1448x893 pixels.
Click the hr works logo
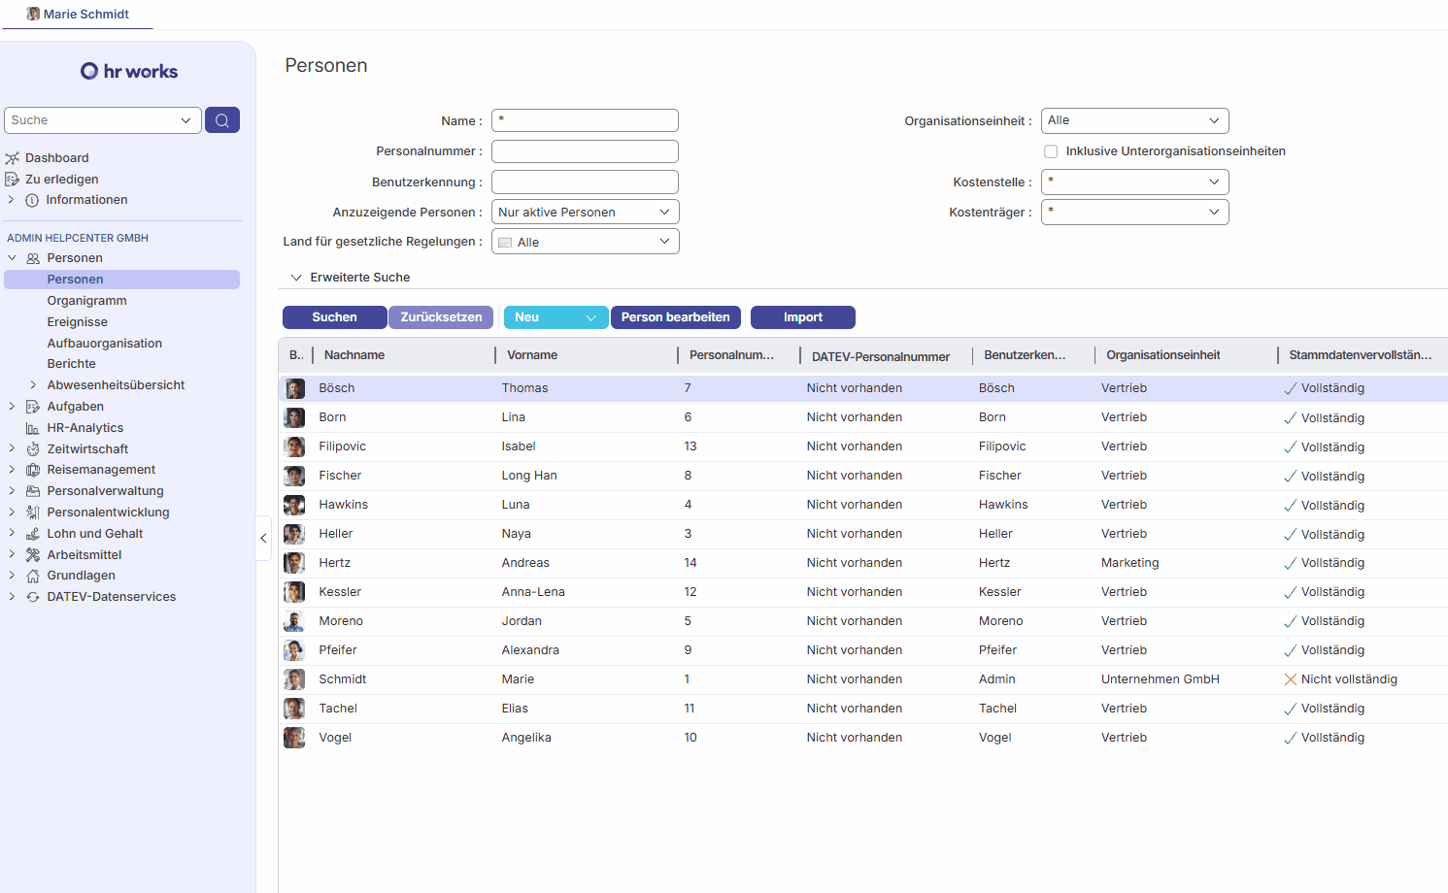[x=129, y=71]
